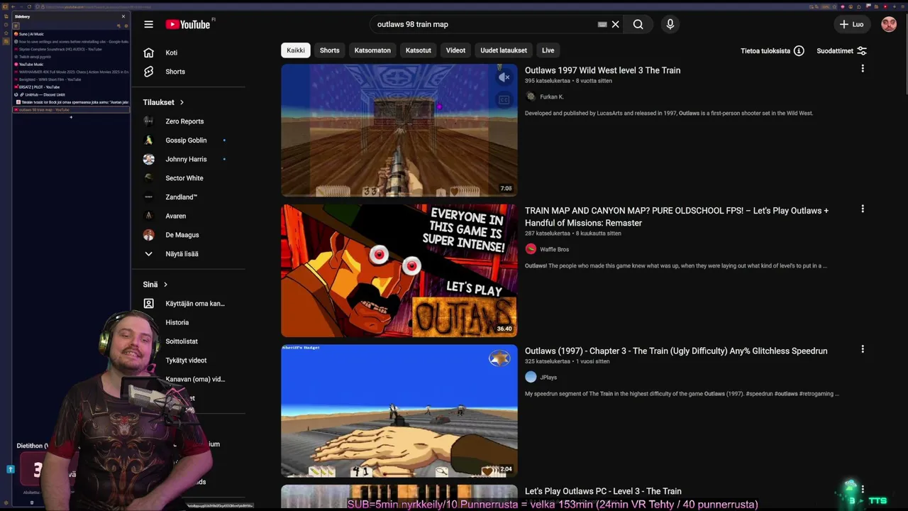The image size is (908, 511).
Task: Expand the Tilaukset section arrow
Action: 182,102
